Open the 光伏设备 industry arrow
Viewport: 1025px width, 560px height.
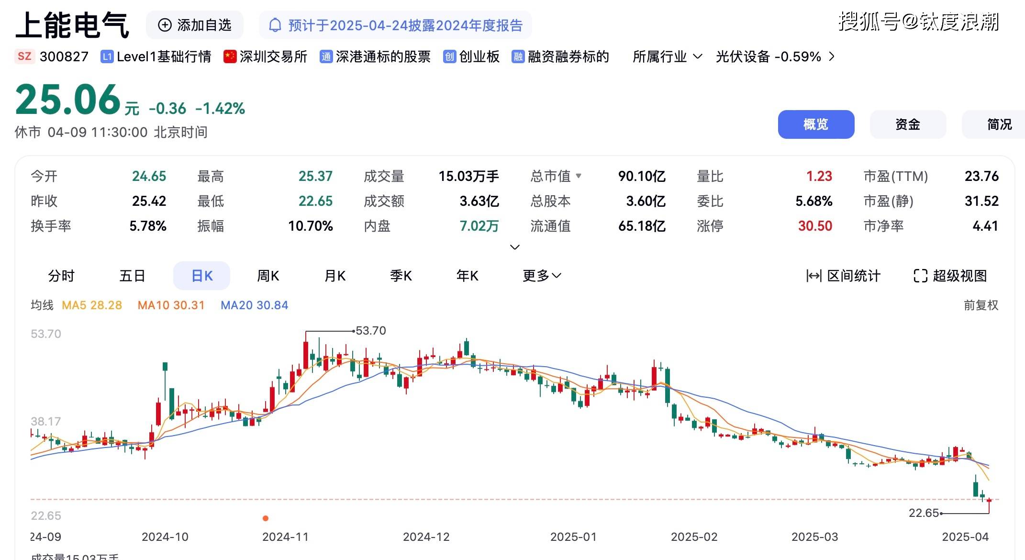[x=832, y=56]
